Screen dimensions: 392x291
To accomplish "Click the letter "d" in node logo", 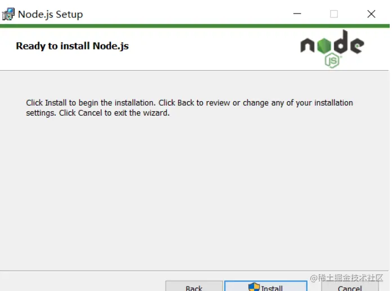I will tap(338, 43).
